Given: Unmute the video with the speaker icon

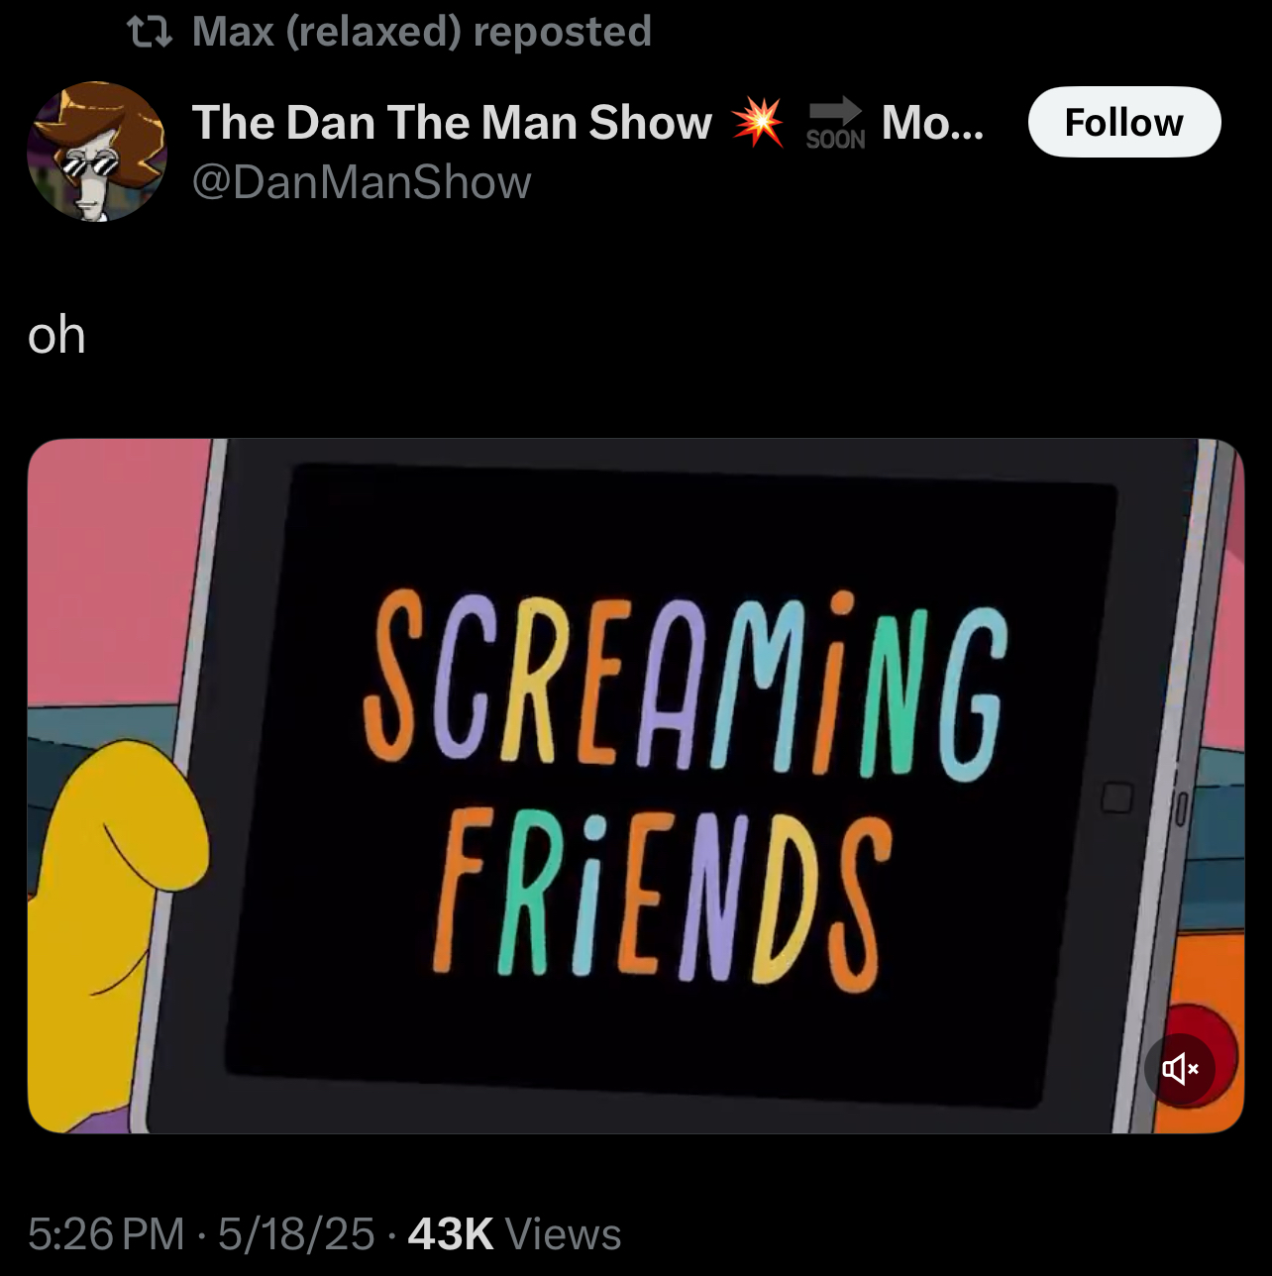Looking at the screenshot, I should pyautogui.click(x=1180, y=1068).
